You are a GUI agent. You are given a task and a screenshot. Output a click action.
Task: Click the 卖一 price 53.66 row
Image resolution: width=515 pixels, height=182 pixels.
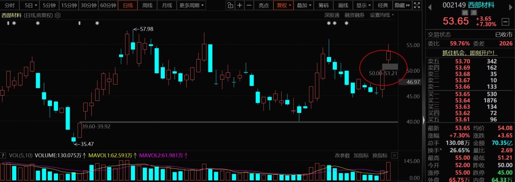tap(469, 87)
